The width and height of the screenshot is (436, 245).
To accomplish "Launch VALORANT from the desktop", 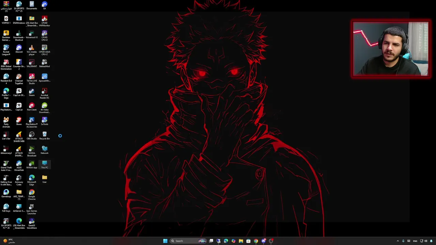I will coord(32,63).
